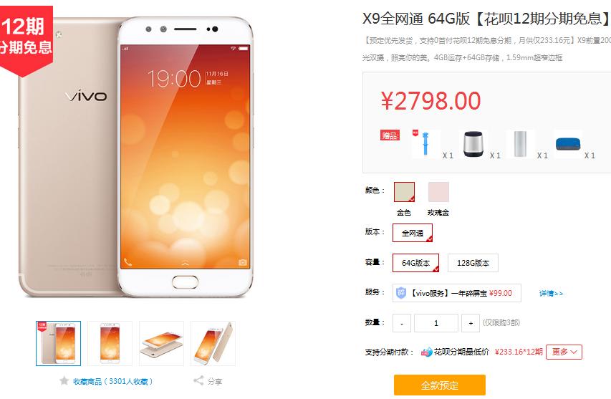Open the 详情>> service details link
The width and height of the screenshot is (611, 399).
pyautogui.click(x=551, y=294)
